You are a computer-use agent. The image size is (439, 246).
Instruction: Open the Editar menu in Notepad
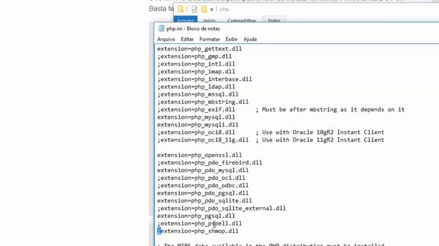187,40
